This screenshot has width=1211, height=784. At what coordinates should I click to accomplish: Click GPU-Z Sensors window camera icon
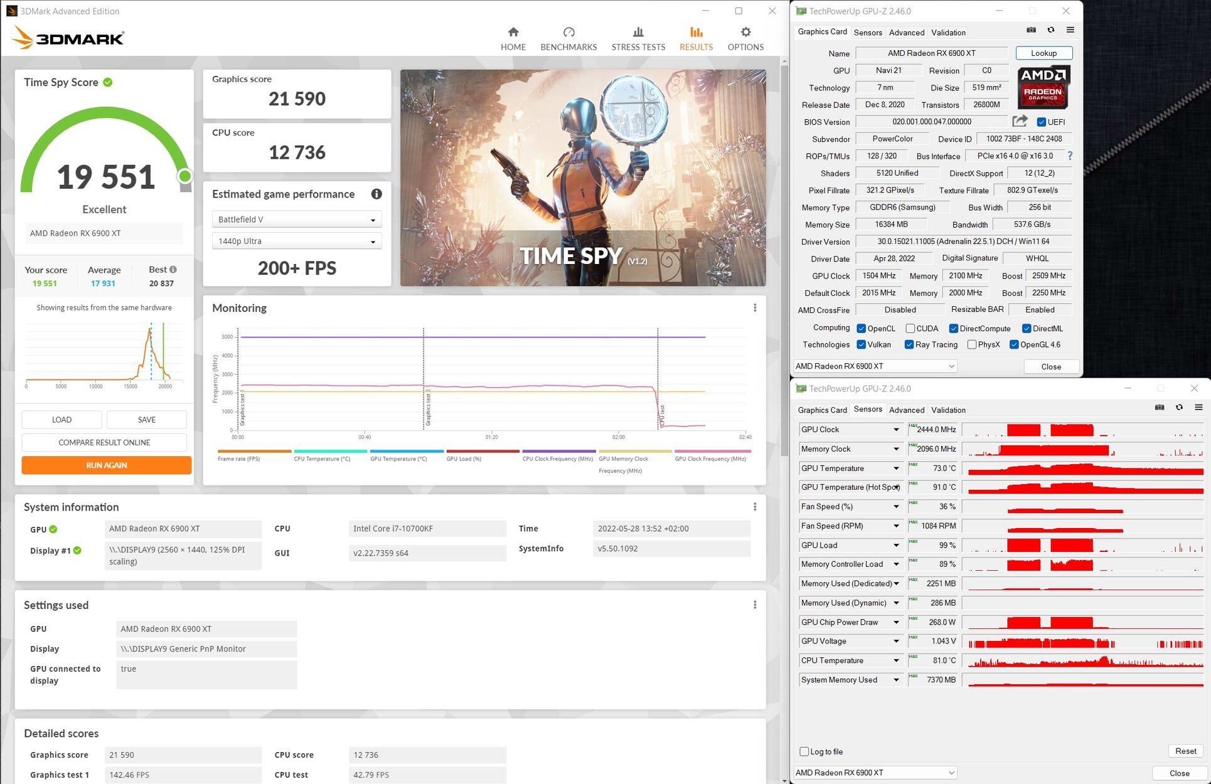click(x=1160, y=408)
